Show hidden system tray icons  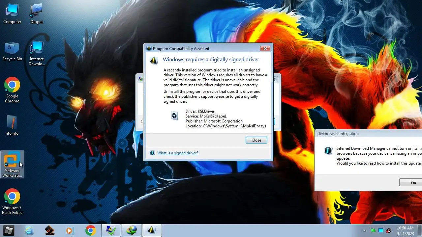tap(365, 230)
